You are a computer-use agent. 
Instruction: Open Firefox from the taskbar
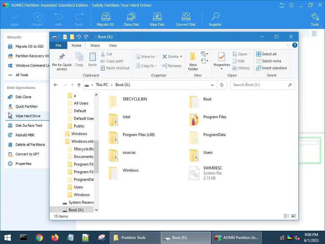[55, 238]
